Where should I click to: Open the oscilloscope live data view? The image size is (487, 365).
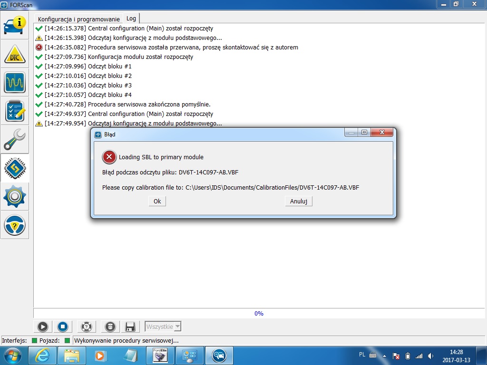point(15,83)
